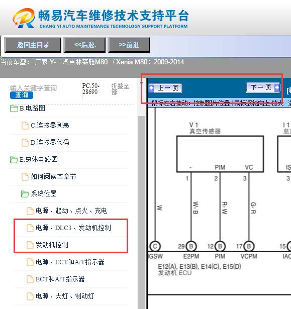Viewport: 291px width, 309px height.
Task: Select 系统位置 tree label
Action: click(x=44, y=193)
